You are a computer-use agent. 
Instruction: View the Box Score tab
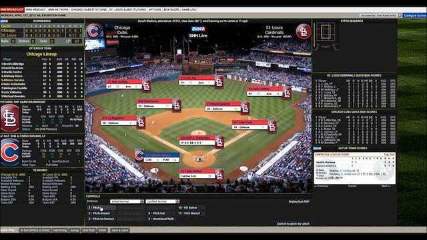[171, 9]
